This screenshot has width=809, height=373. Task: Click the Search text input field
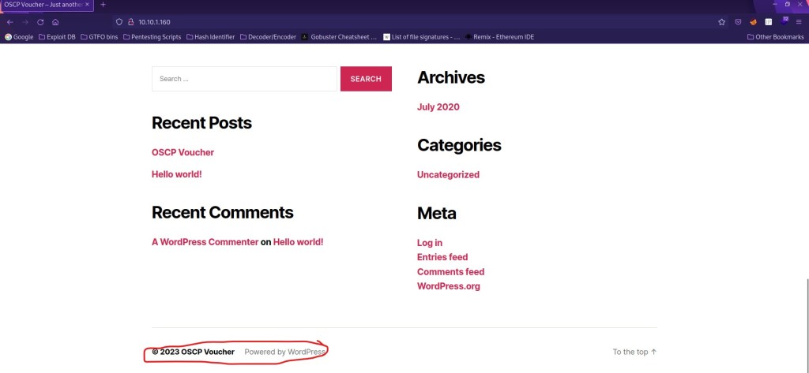(x=244, y=79)
